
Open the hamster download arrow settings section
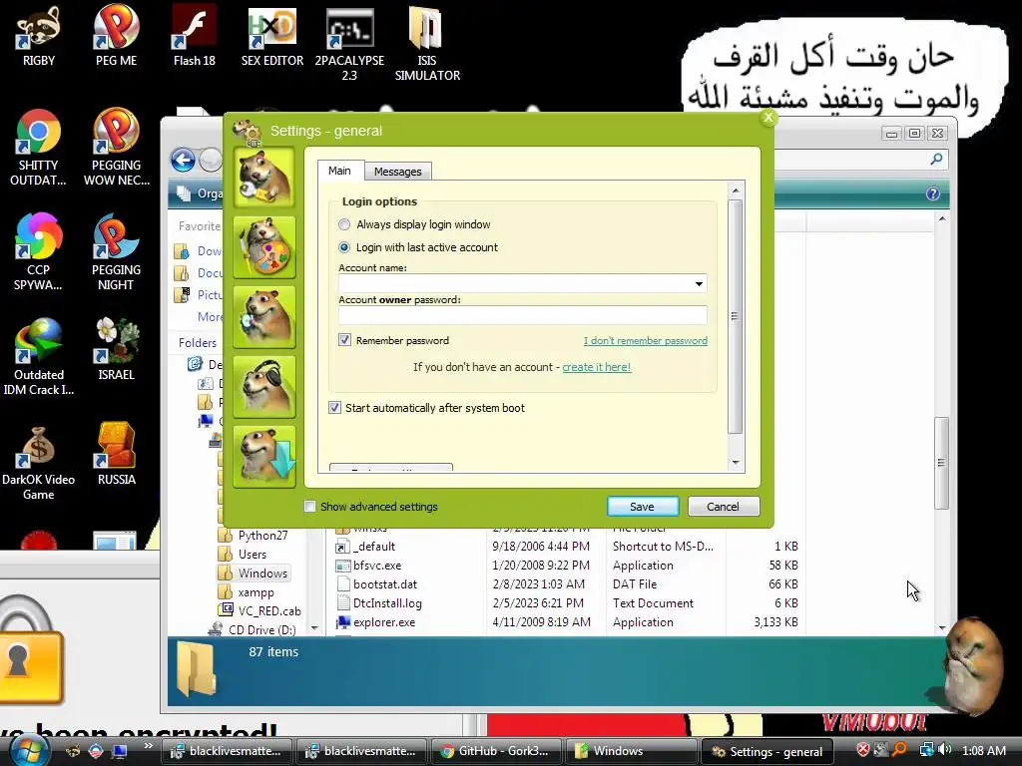[263, 457]
